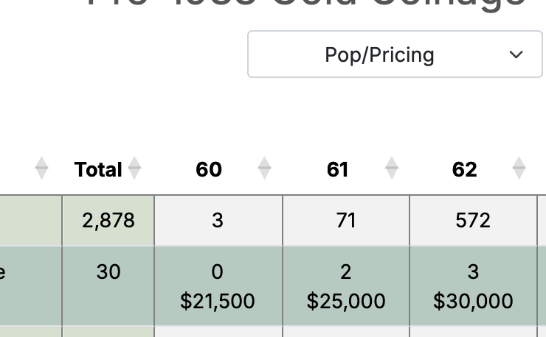
Task: Click the $21,500 price cell
Action: coord(218,301)
